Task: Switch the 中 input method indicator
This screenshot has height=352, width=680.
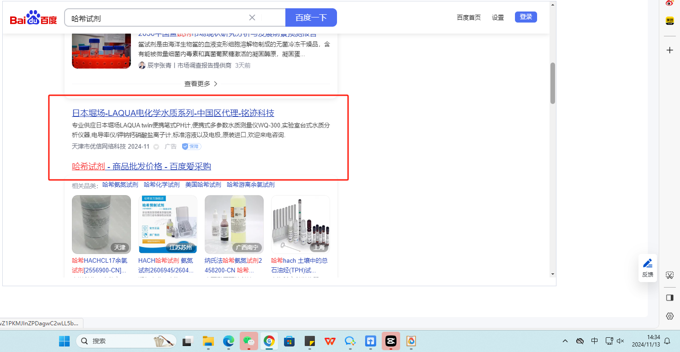Action: click(x=595, y=341)
